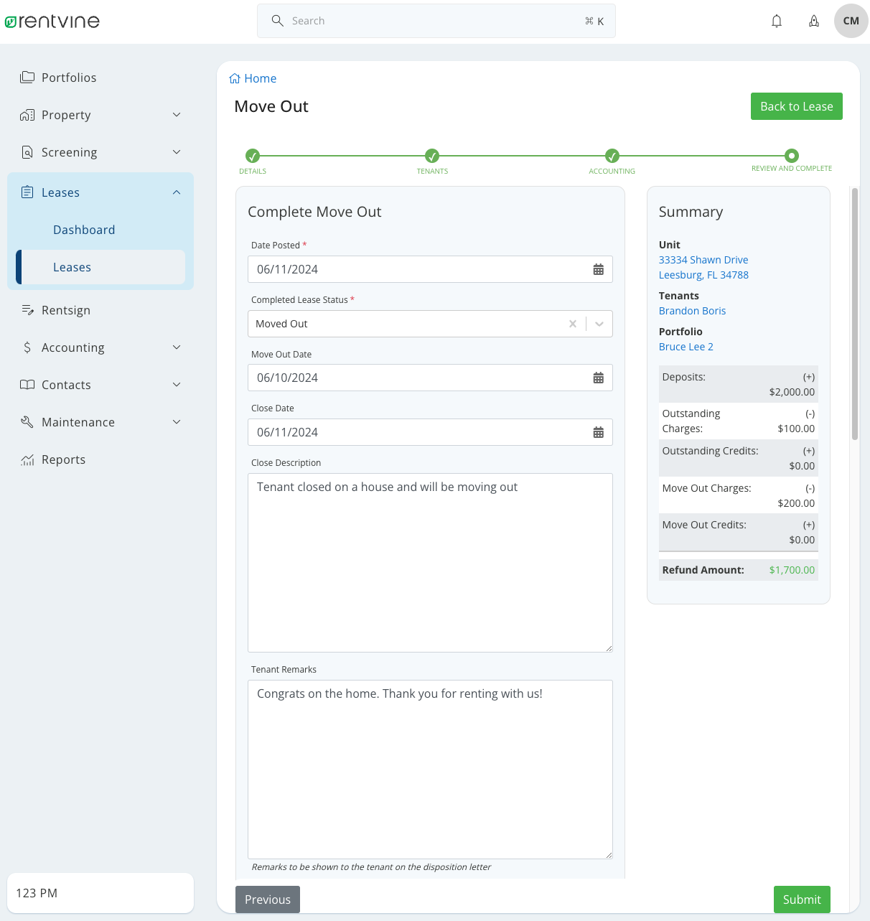The height and width of the screenshot is (921, 870).
Task: Open calendar picker for Date Posted
Action: pos(598,270)
